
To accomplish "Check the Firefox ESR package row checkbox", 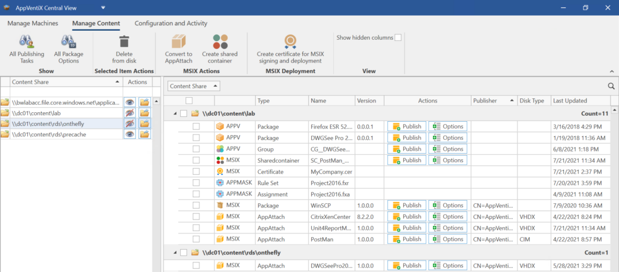I will [196, 127].
